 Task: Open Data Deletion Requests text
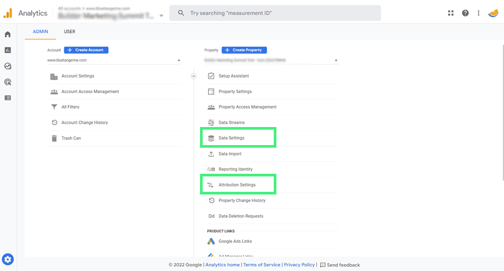tap(241, 216)
